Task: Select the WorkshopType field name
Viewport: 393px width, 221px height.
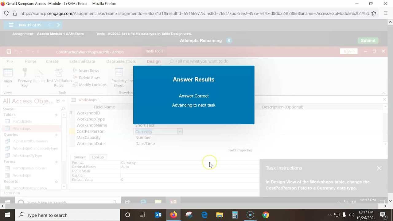Action: click(91, 119)
